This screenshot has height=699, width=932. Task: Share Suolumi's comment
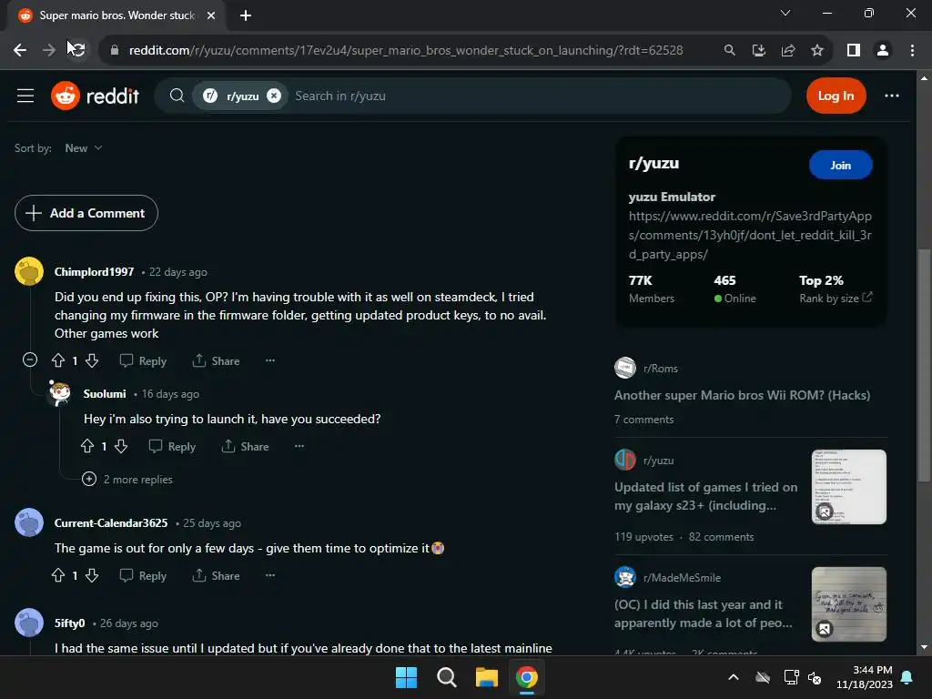tap(245, 446)
